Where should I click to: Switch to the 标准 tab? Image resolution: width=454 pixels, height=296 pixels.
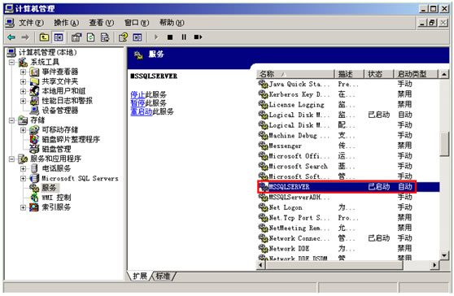point(163,276)
